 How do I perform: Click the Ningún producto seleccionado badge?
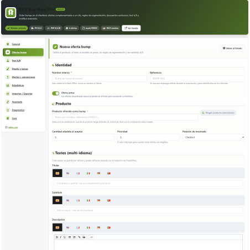[x=218, y=113]
